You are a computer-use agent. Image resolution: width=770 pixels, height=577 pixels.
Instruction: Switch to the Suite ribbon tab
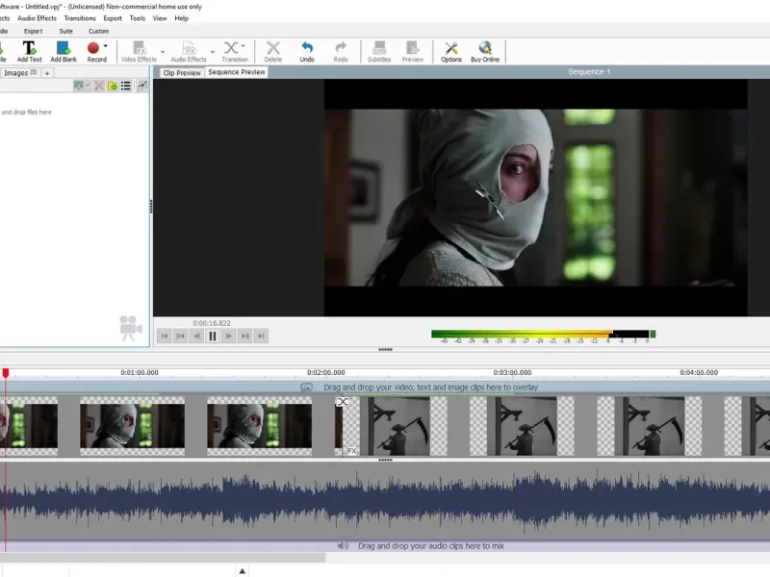pyautogui.click(x=65, y=31)
